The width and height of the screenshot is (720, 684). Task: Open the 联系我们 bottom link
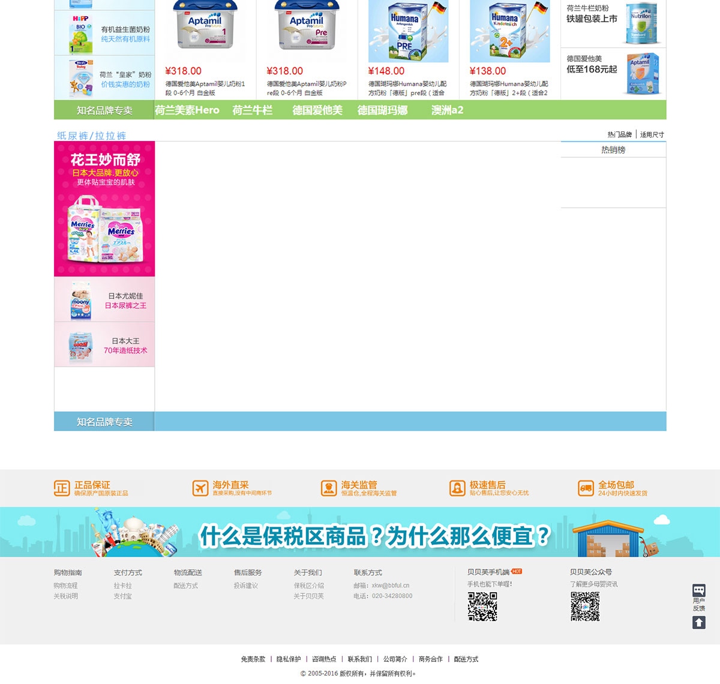[359, 659]
